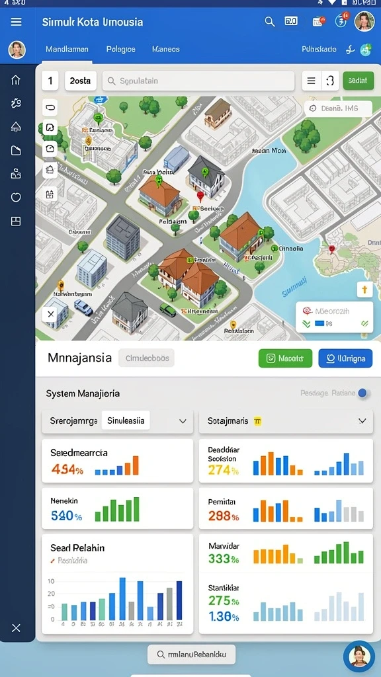Click the green Nacatd button
The image size is (381, 677).
(285, 358)
